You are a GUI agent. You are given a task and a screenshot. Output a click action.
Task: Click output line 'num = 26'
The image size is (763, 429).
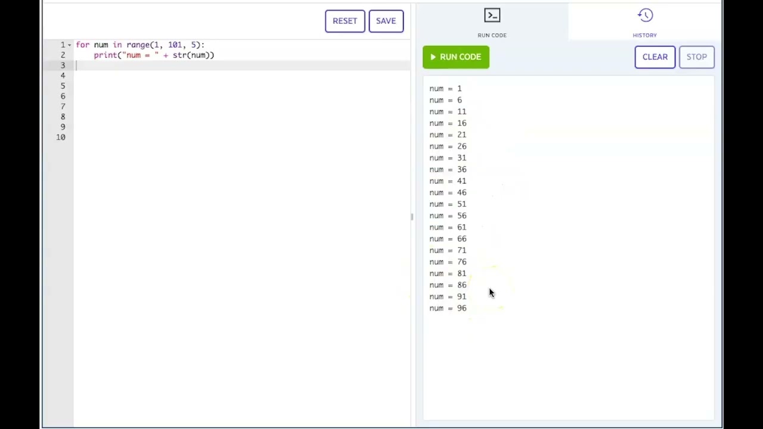[x=448, y=146]
